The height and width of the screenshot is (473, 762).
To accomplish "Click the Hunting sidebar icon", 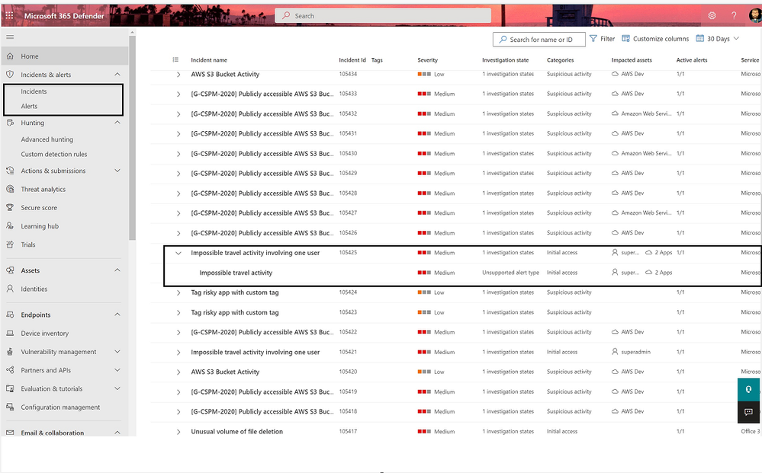I will [10, 123].
